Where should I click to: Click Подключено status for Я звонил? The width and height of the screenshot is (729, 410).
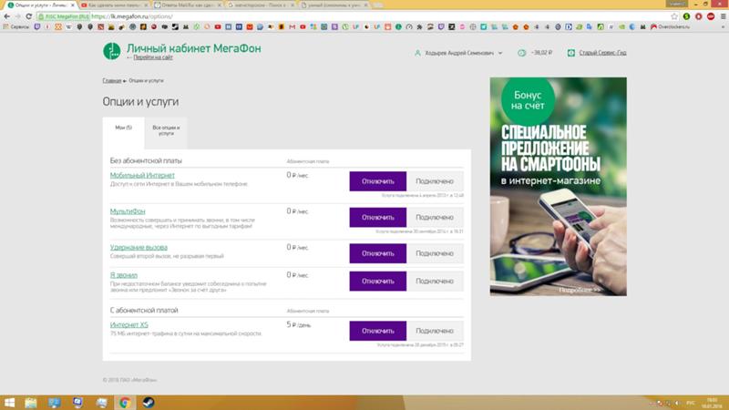pos(435,282)
